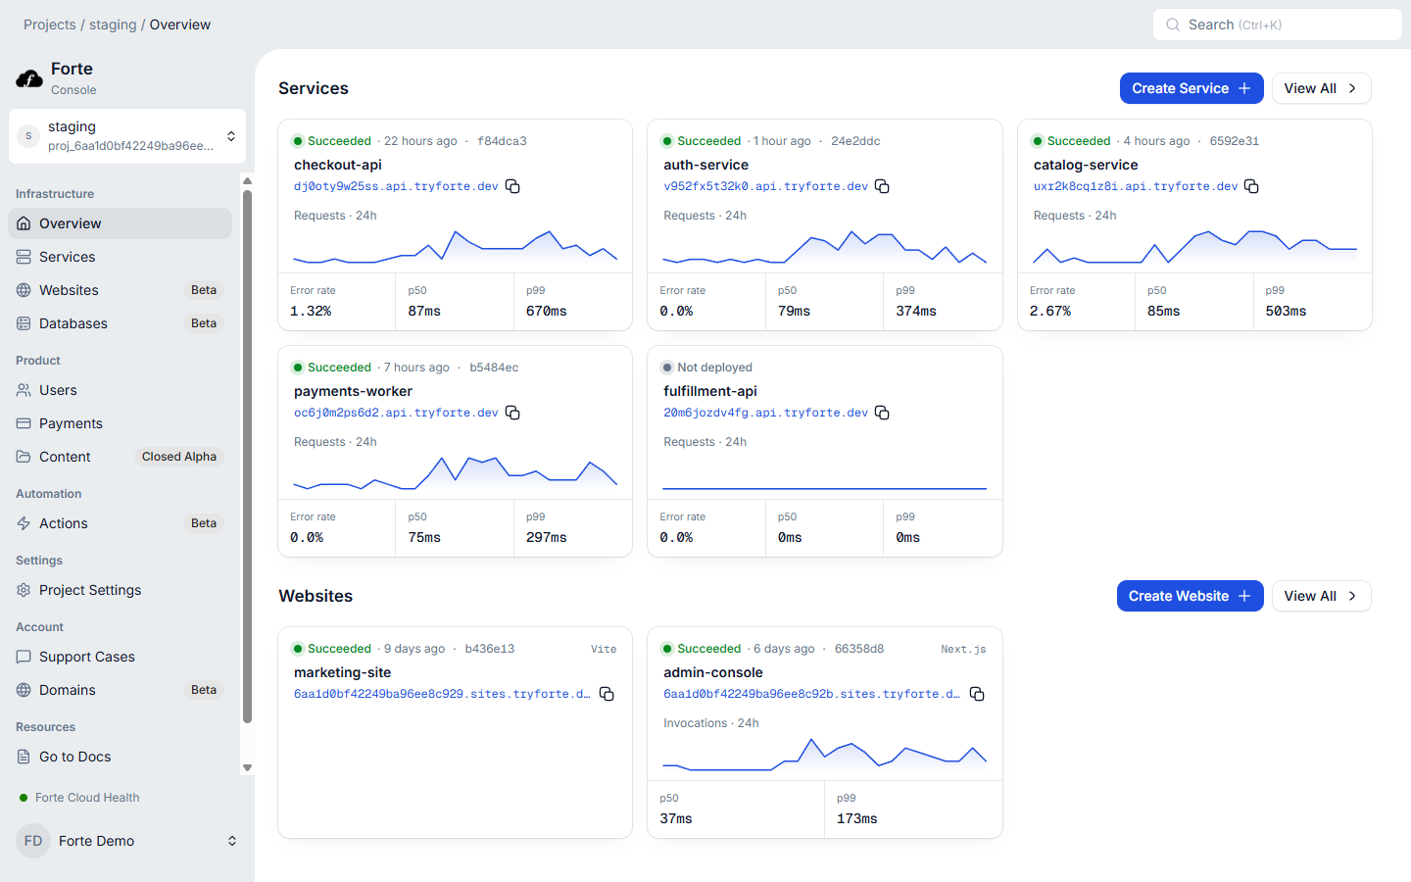This screenshot has width=1411, height=882.
Task: Click the Overview home icon
Action: [24, 223]
